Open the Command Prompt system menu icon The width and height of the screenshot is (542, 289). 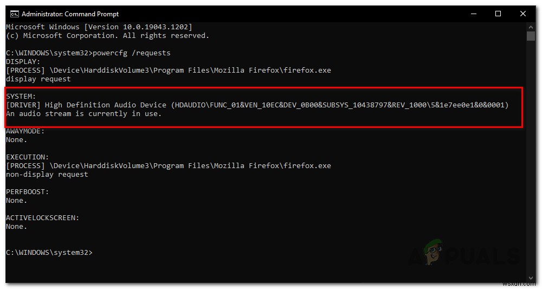(x=15, y=14)
